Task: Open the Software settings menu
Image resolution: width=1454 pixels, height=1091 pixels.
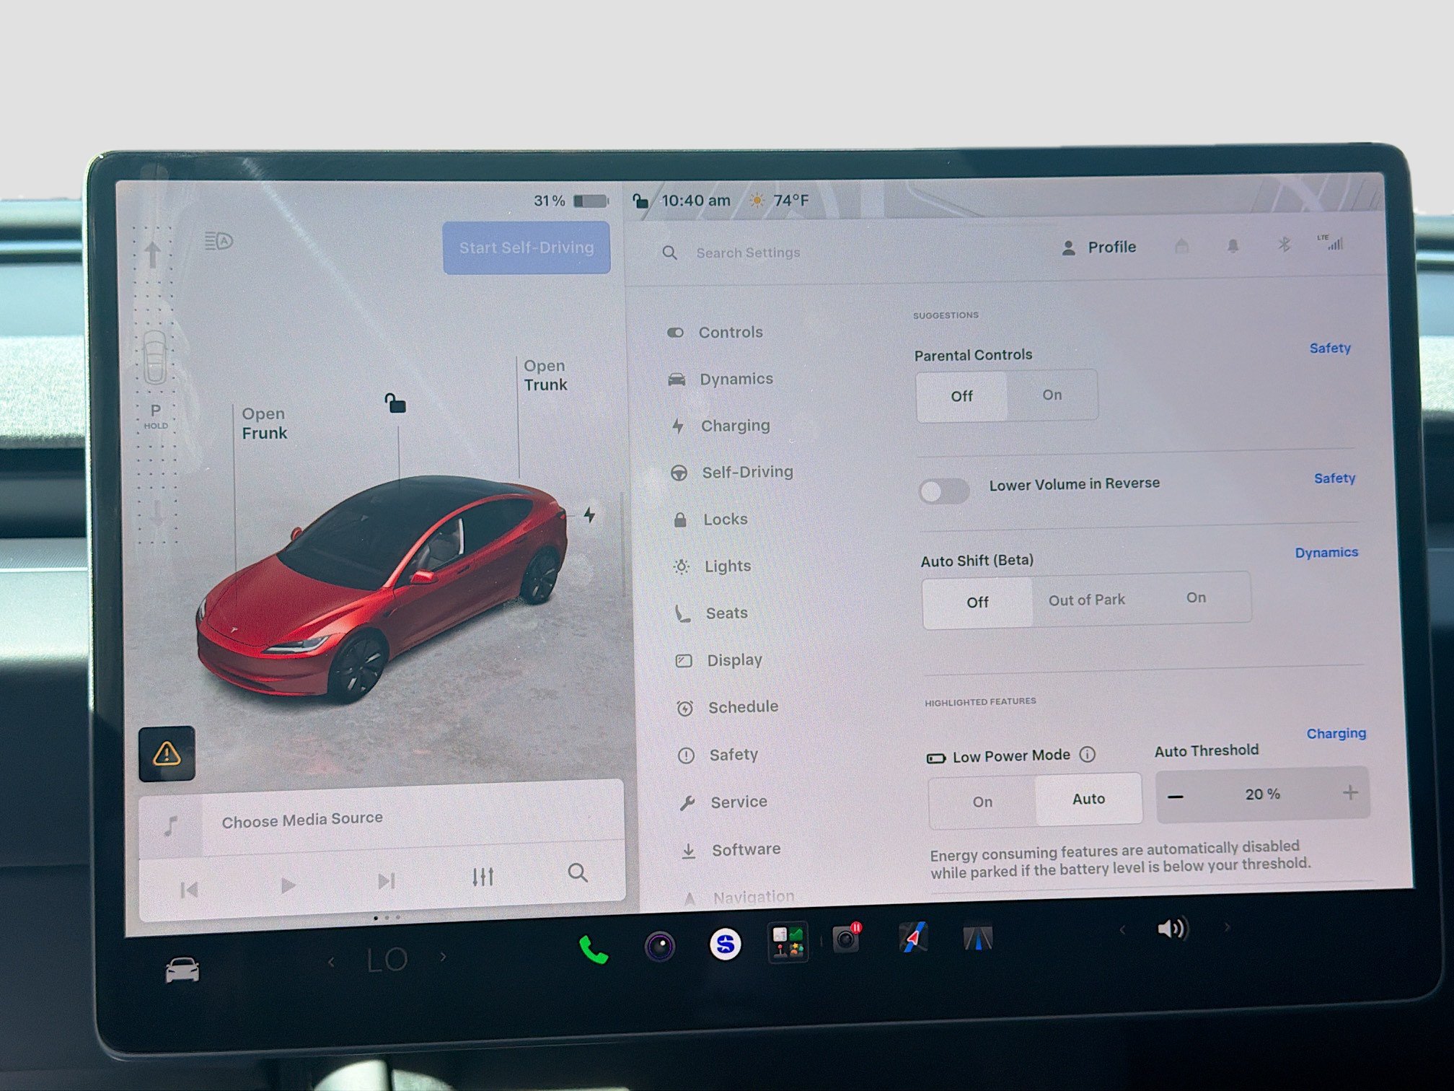Action: coord(730,849)
